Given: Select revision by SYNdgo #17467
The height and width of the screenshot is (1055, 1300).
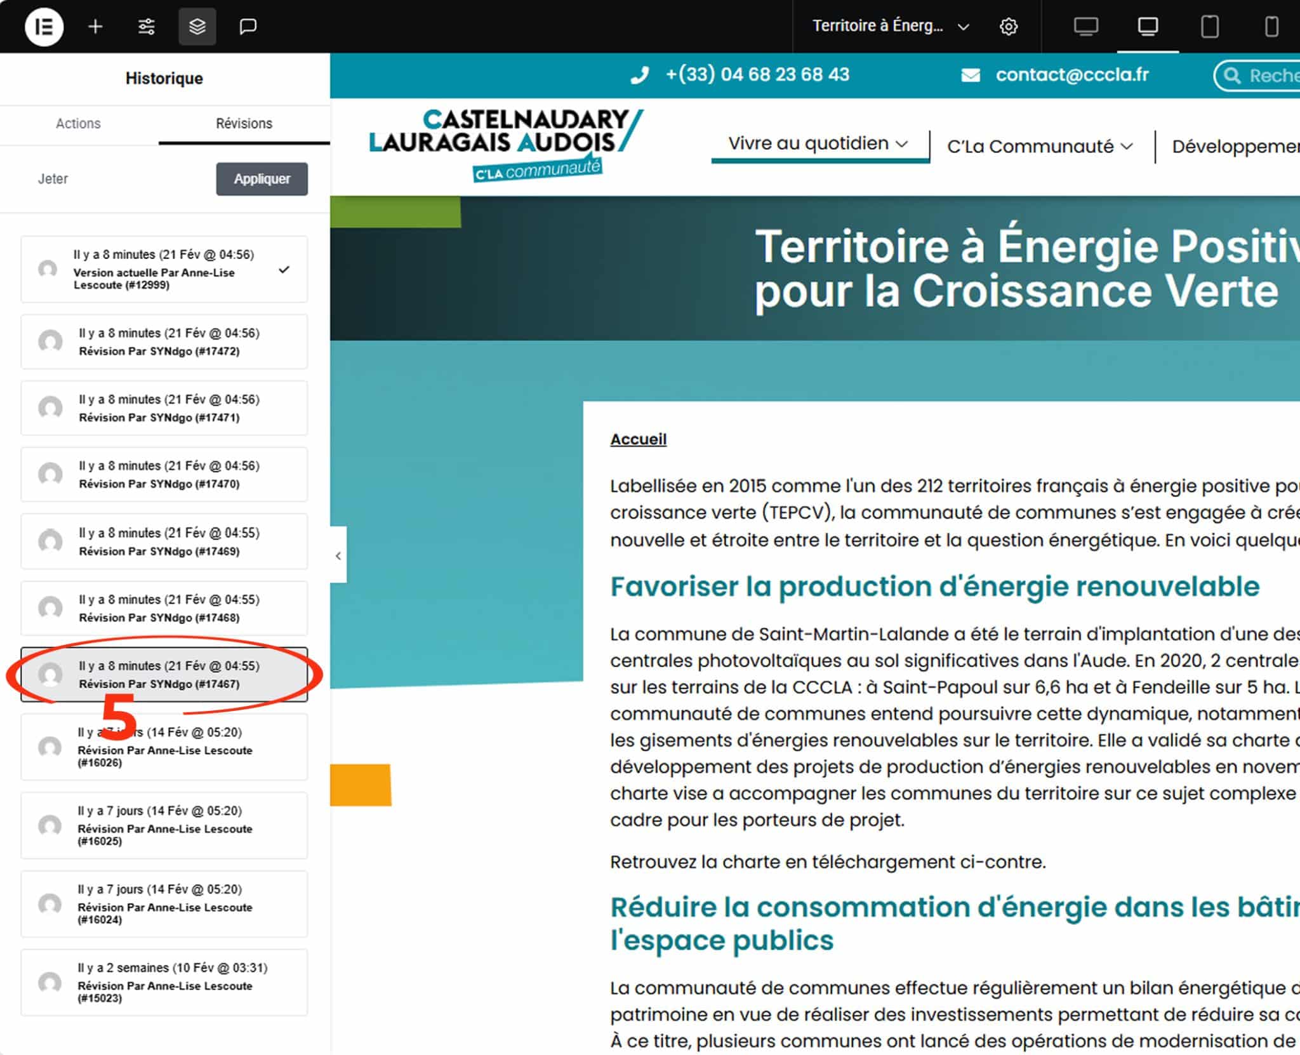Looking at the screenshot, I should coord(164,675).
